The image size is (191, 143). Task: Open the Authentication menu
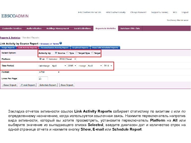[34, 28]
